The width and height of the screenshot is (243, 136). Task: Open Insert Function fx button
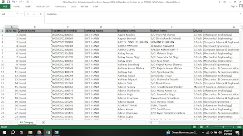click(40, 14)
